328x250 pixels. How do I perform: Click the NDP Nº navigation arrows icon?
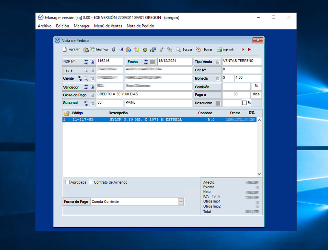86,62
